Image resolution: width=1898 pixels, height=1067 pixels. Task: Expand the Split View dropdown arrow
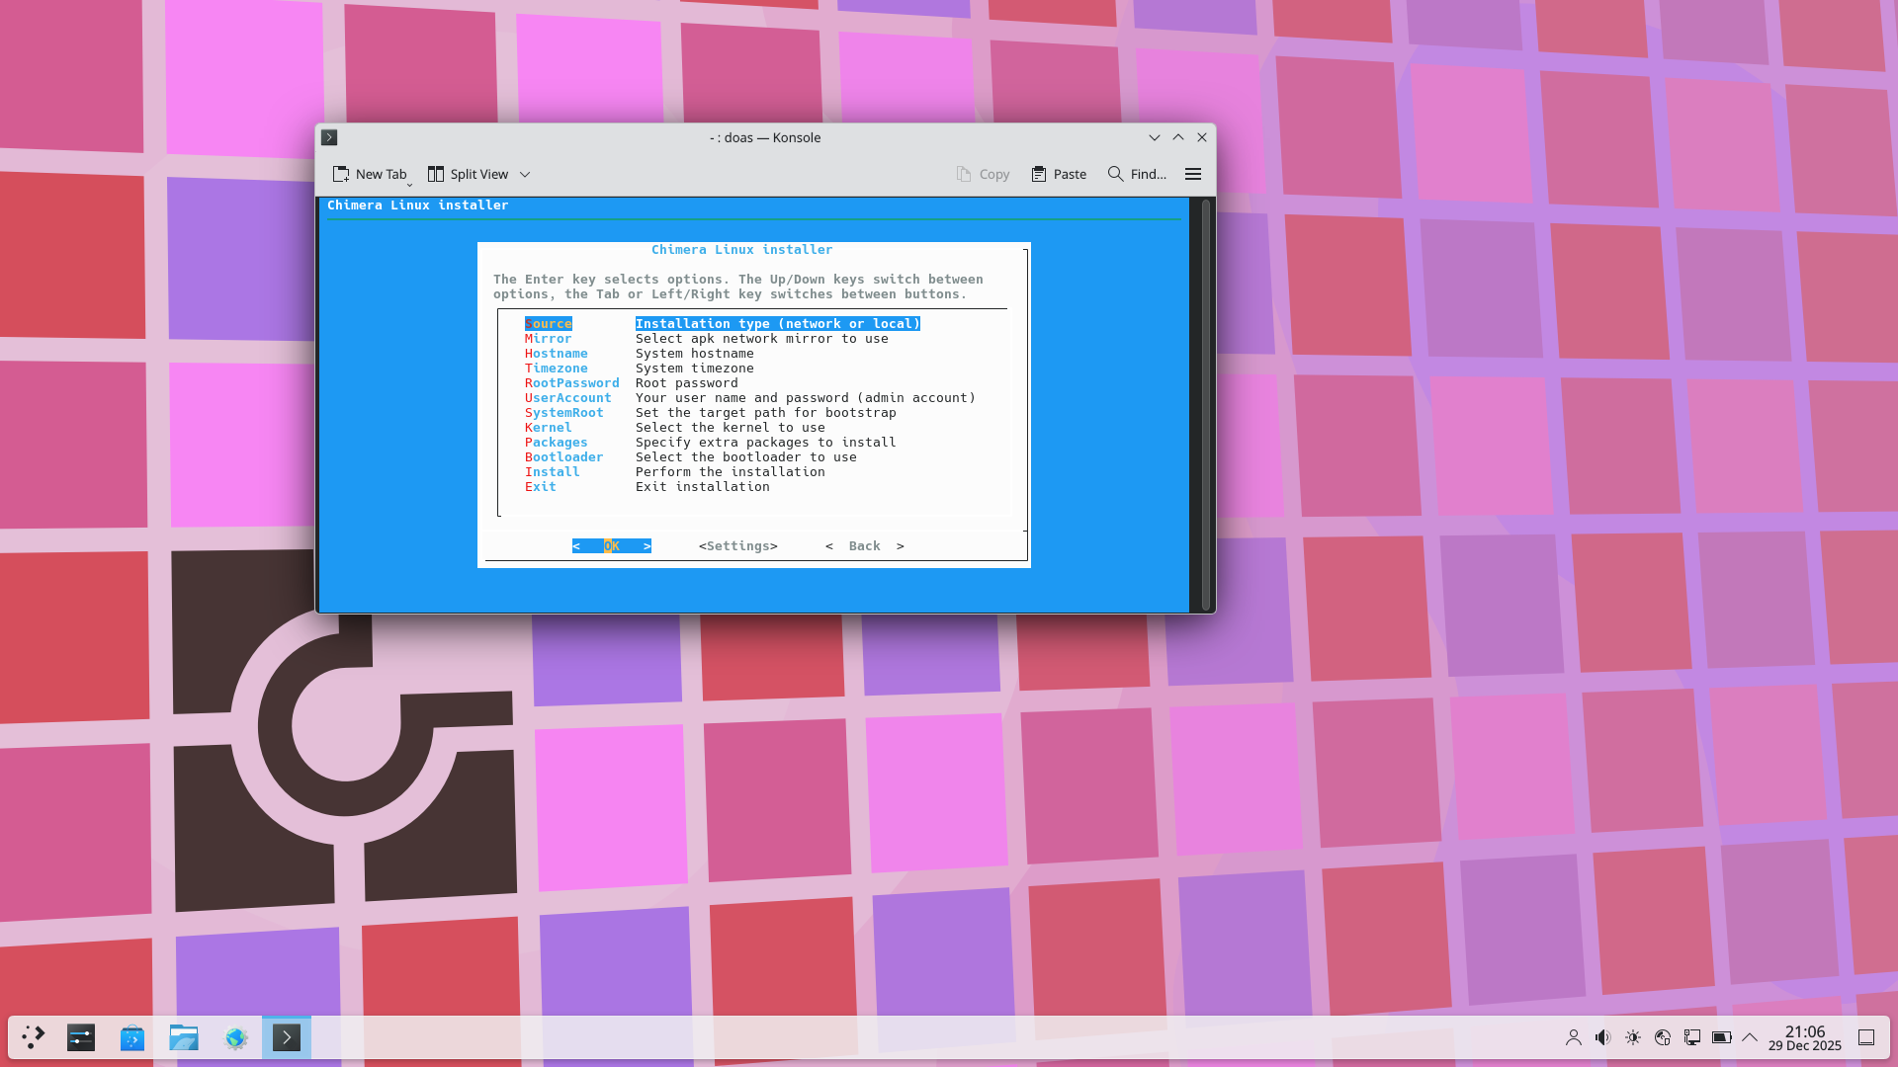pyautogui.click(x=525, y=174)
